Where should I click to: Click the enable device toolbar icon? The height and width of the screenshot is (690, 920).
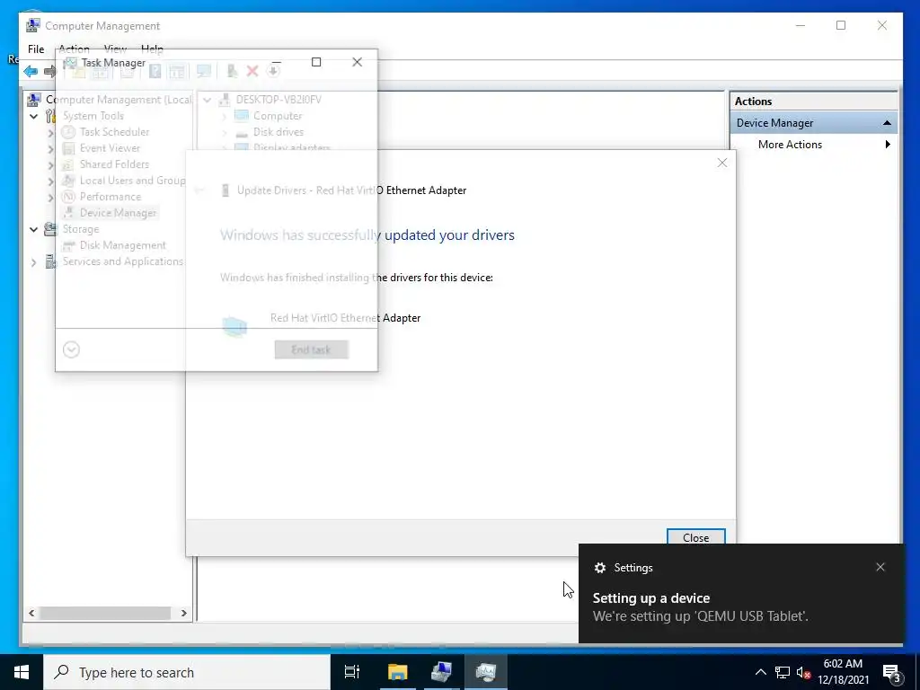(x=233, y=72)
